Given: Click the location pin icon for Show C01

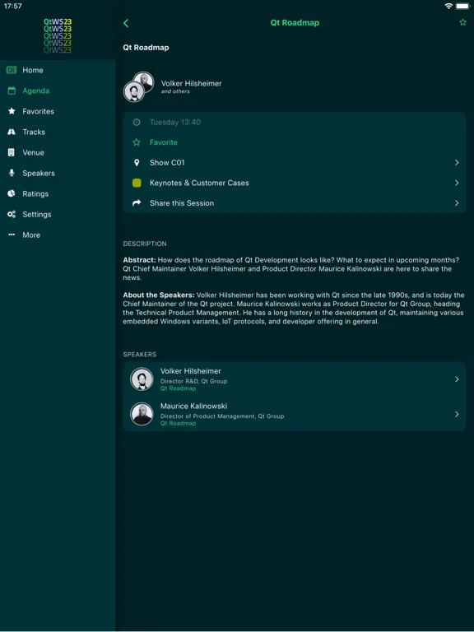Looking at the screenshot, I should coord(137,162).
